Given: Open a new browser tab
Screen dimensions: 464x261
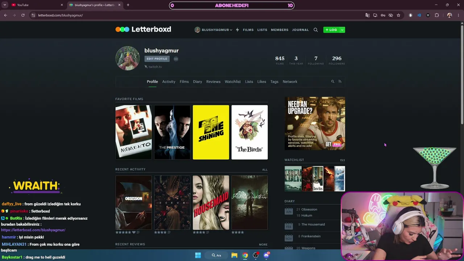Looking at the screenshot, I should point(128,5).
